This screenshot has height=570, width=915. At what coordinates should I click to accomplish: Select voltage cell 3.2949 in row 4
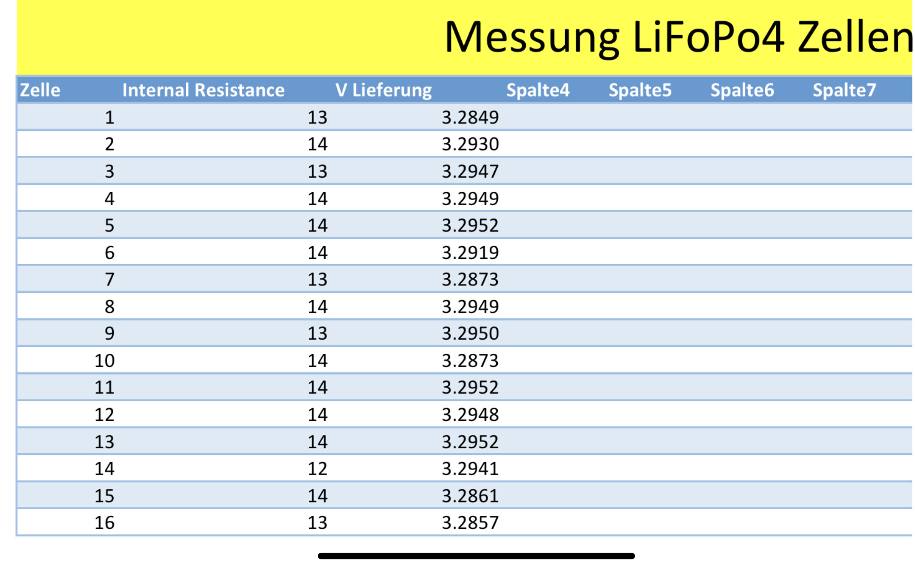[470, 198]
